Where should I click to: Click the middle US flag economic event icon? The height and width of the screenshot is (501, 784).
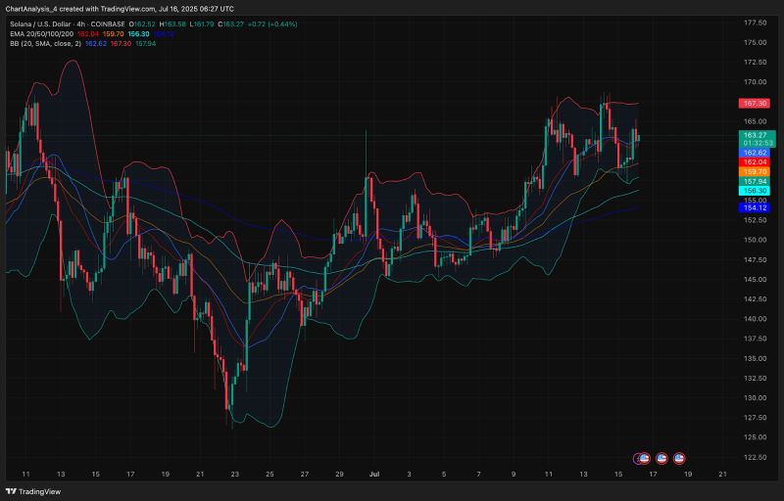(x=661, y=457)
